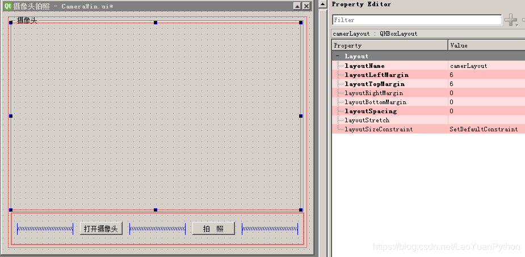Screen dimensions: 525x257
Task: Click the 打开摄像头 button
Action: (101, 229)
